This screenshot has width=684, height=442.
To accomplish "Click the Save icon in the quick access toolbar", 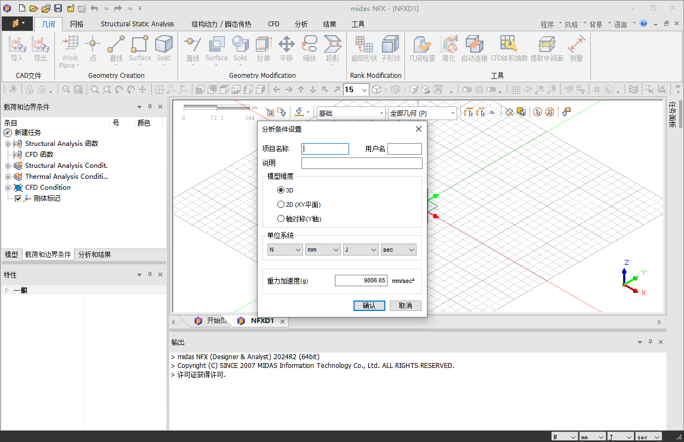I will click(58, 8).
